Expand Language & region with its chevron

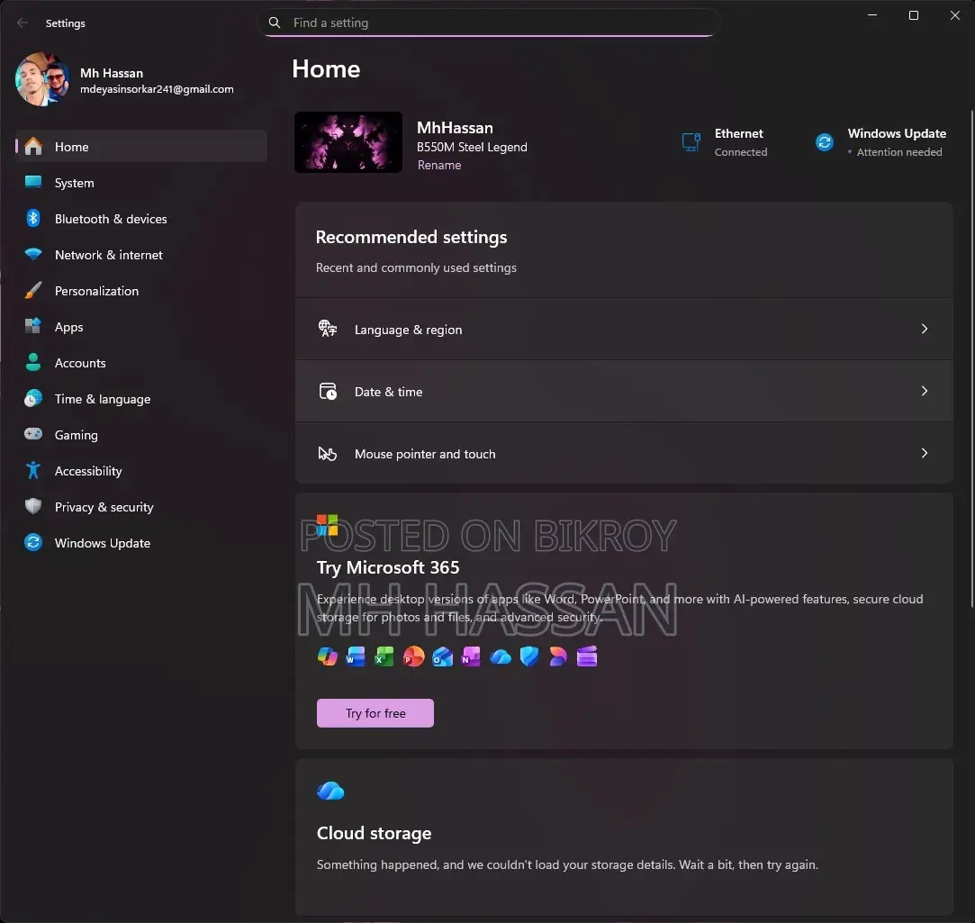[925, 329]
